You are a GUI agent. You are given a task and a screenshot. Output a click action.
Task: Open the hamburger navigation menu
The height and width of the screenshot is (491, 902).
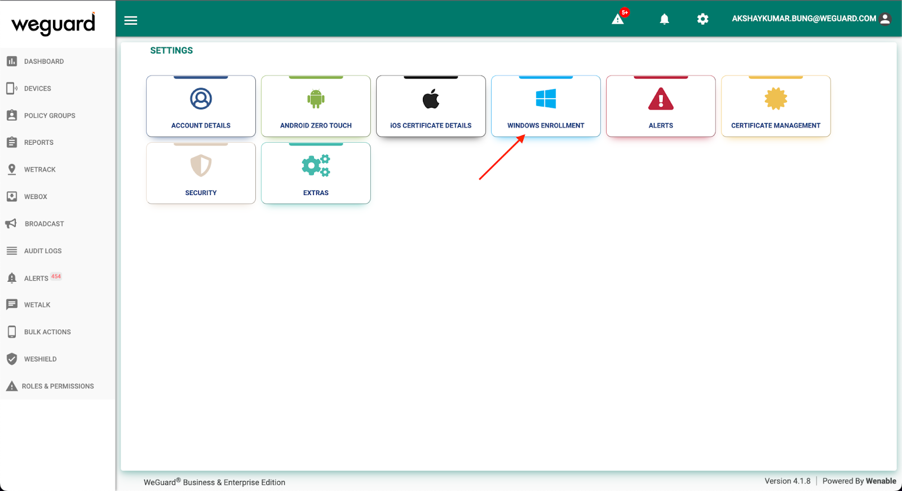pos(131,20)
